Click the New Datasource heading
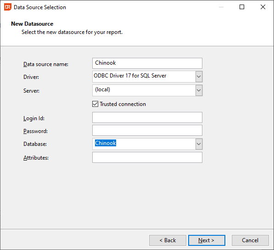This screenshot has width=274, height=250. click(x=32, y=24)
